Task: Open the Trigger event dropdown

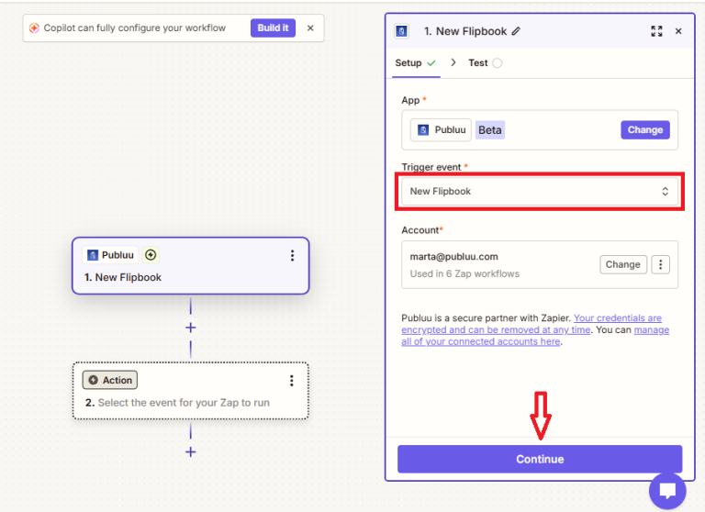Action: click(x=540, y=192)
